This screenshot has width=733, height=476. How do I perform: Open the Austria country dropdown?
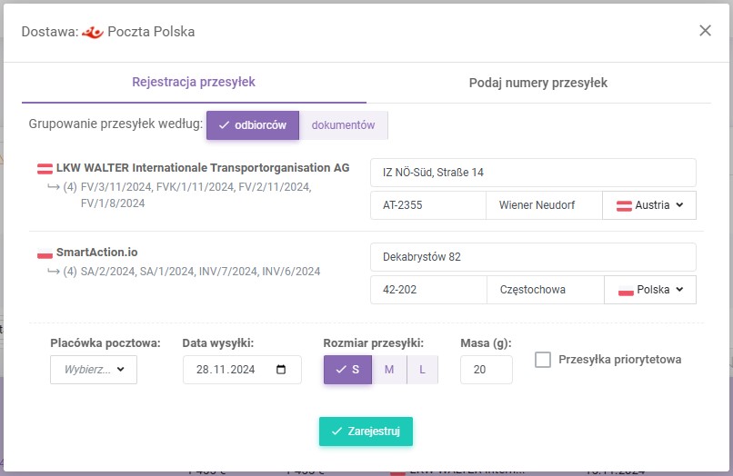(x=649, y=205)
